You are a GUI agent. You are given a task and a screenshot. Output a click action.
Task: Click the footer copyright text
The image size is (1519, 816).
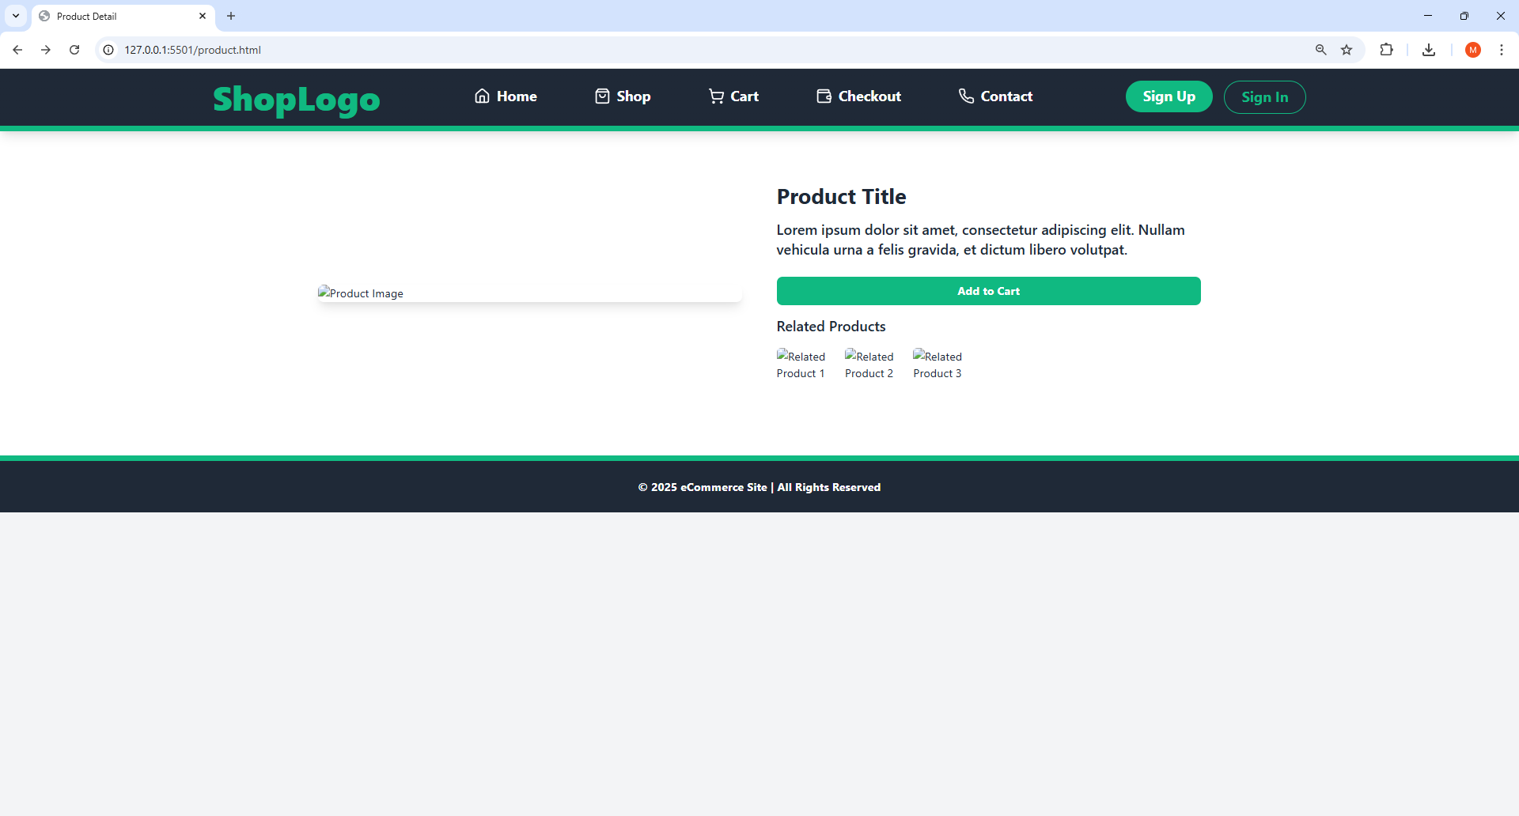point(759,487)
